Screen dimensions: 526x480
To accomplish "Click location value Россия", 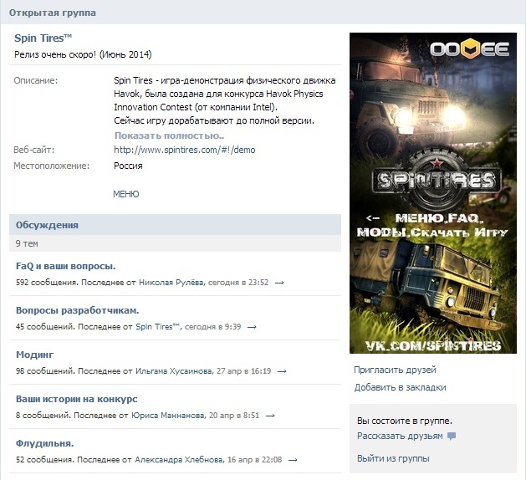I will pos(128,166).
